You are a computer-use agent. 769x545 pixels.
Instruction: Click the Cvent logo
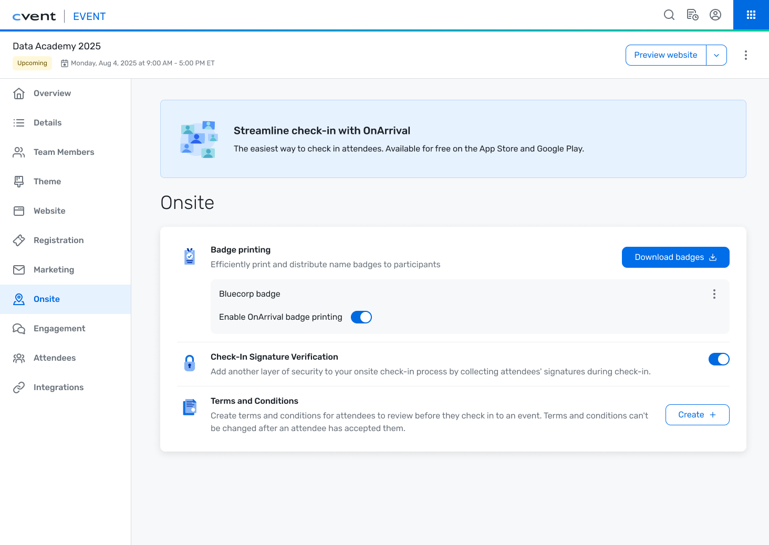point(34,16)
